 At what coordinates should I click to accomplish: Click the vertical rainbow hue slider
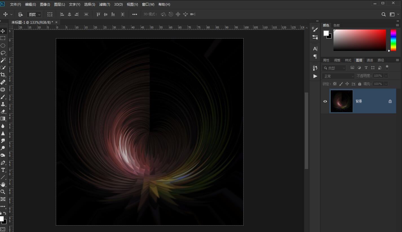393,40
